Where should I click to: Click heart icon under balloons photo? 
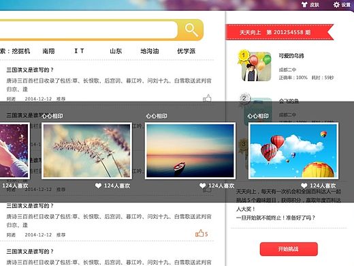point(304,186)
